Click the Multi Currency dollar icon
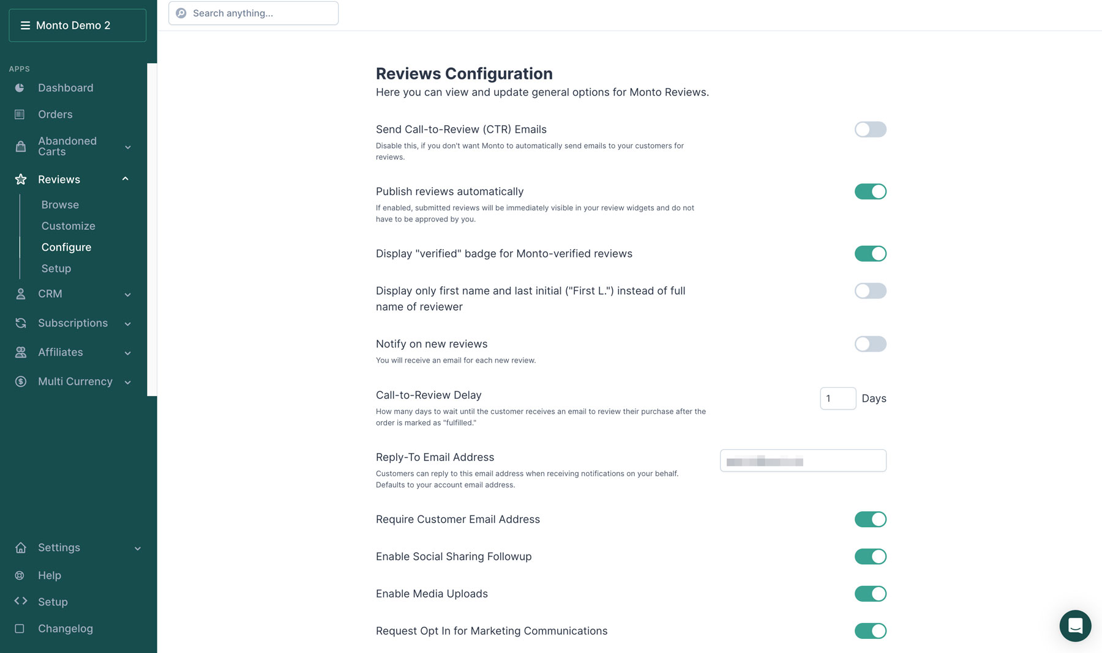Viewport: 1102px width, 653px height. (x=20, y=382)
